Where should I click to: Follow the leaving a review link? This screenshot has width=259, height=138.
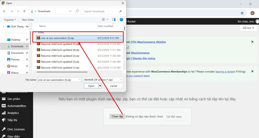click(x=225, y=71)
